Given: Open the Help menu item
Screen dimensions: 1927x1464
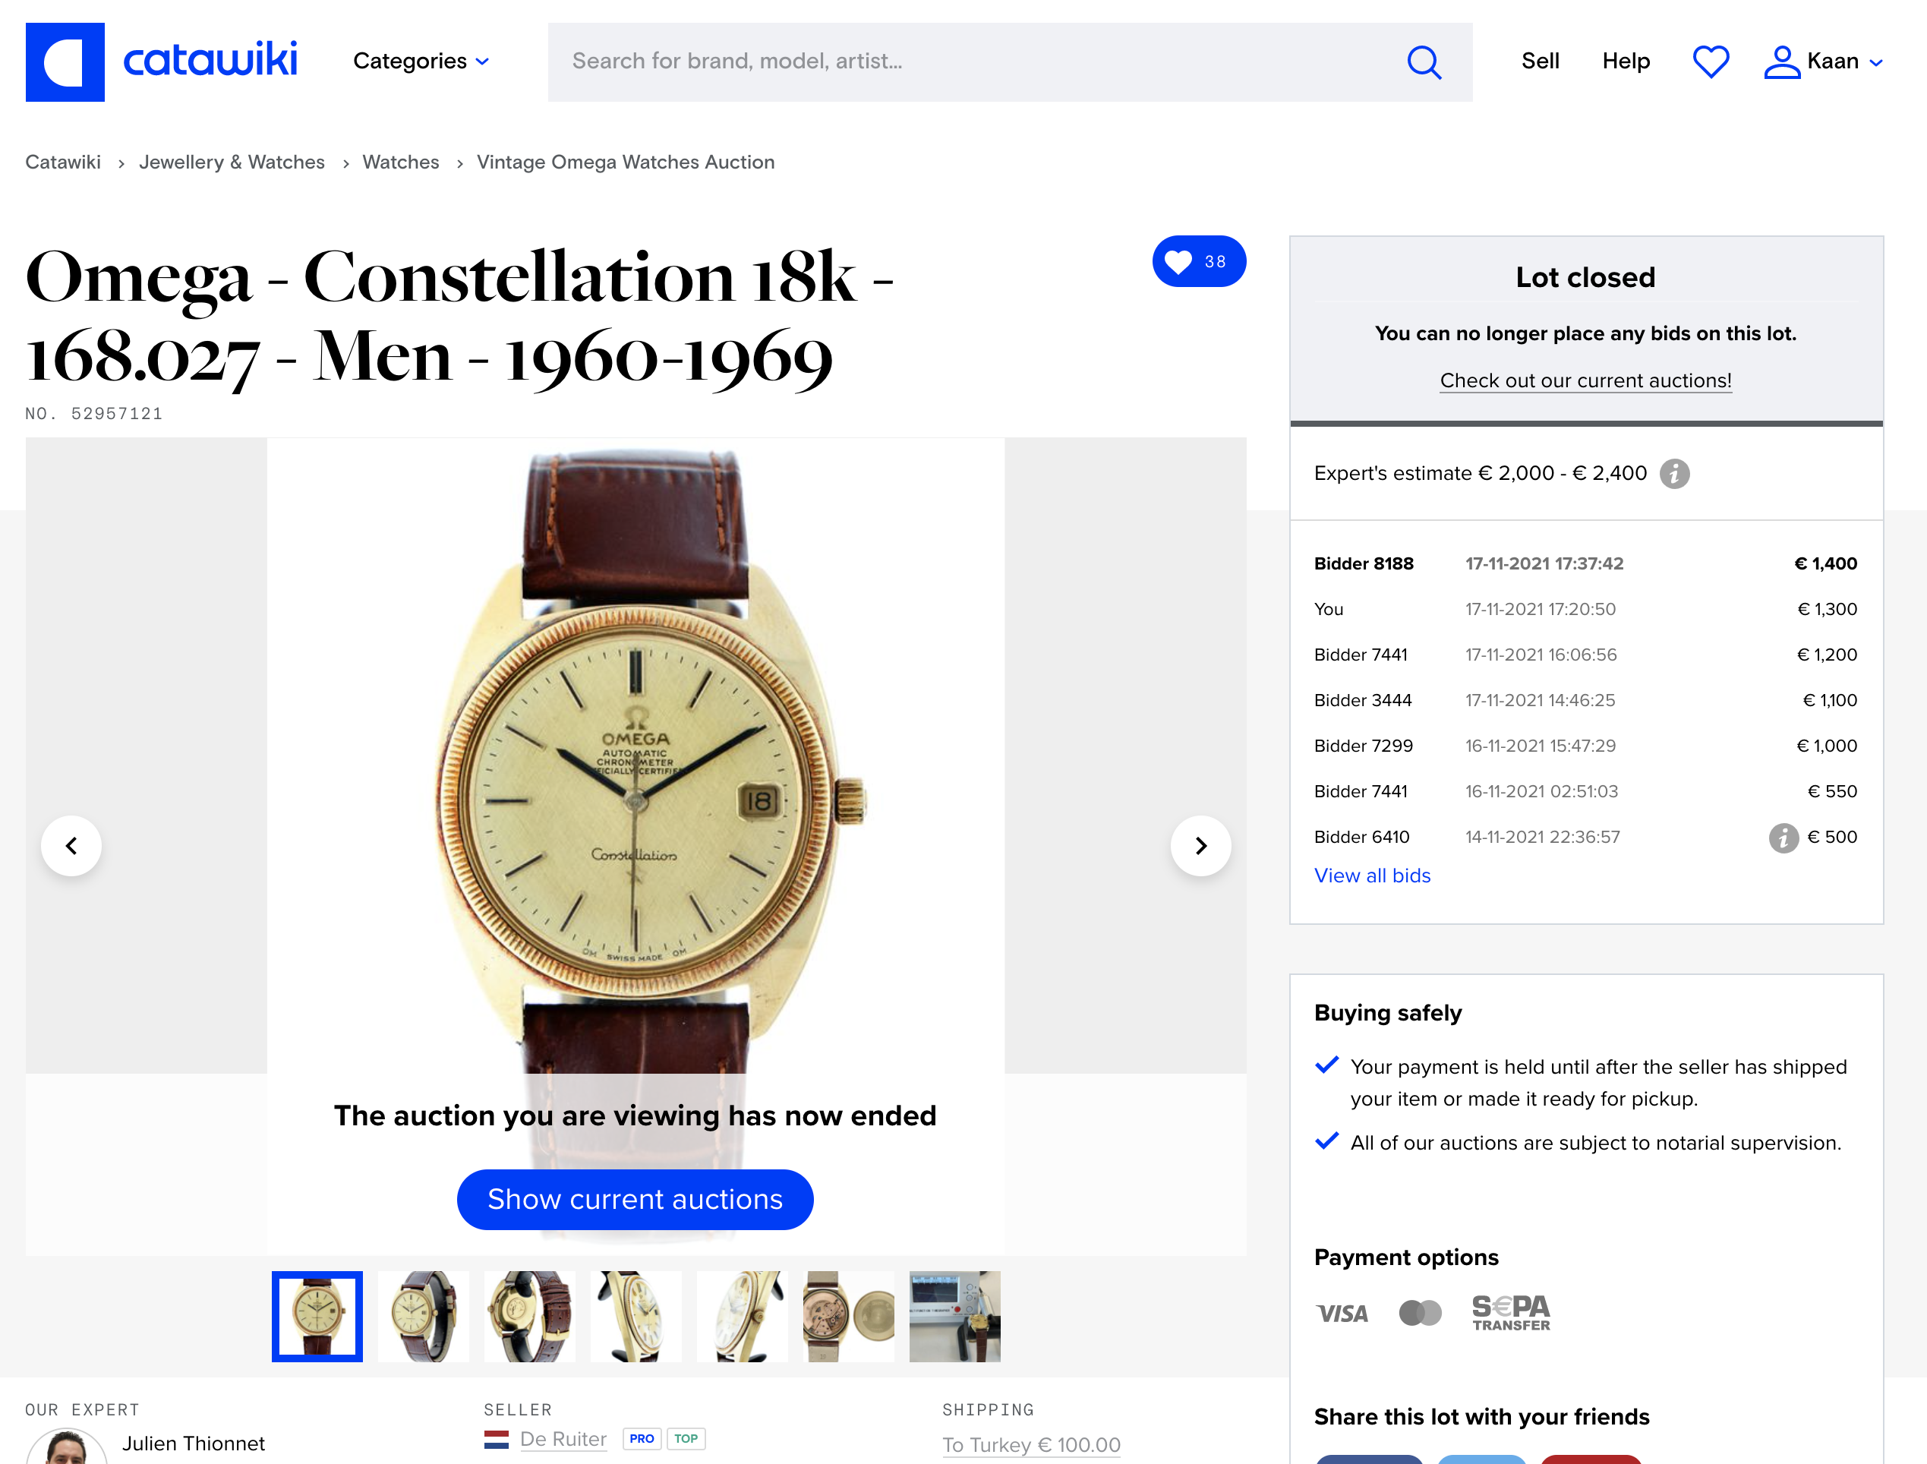Looking at the screenshot, I should 1626,61.
